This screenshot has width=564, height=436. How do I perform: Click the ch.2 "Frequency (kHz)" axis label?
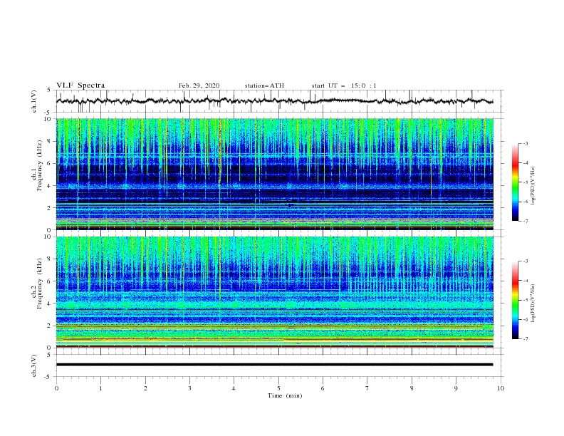click(x=40, y=284)
